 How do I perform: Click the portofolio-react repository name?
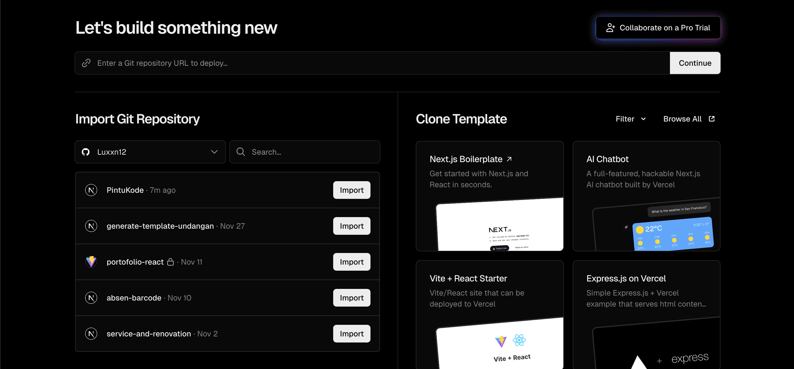135,262
